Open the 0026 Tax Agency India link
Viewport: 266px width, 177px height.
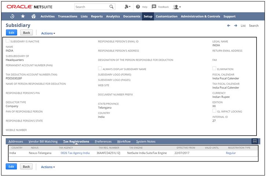75,153
